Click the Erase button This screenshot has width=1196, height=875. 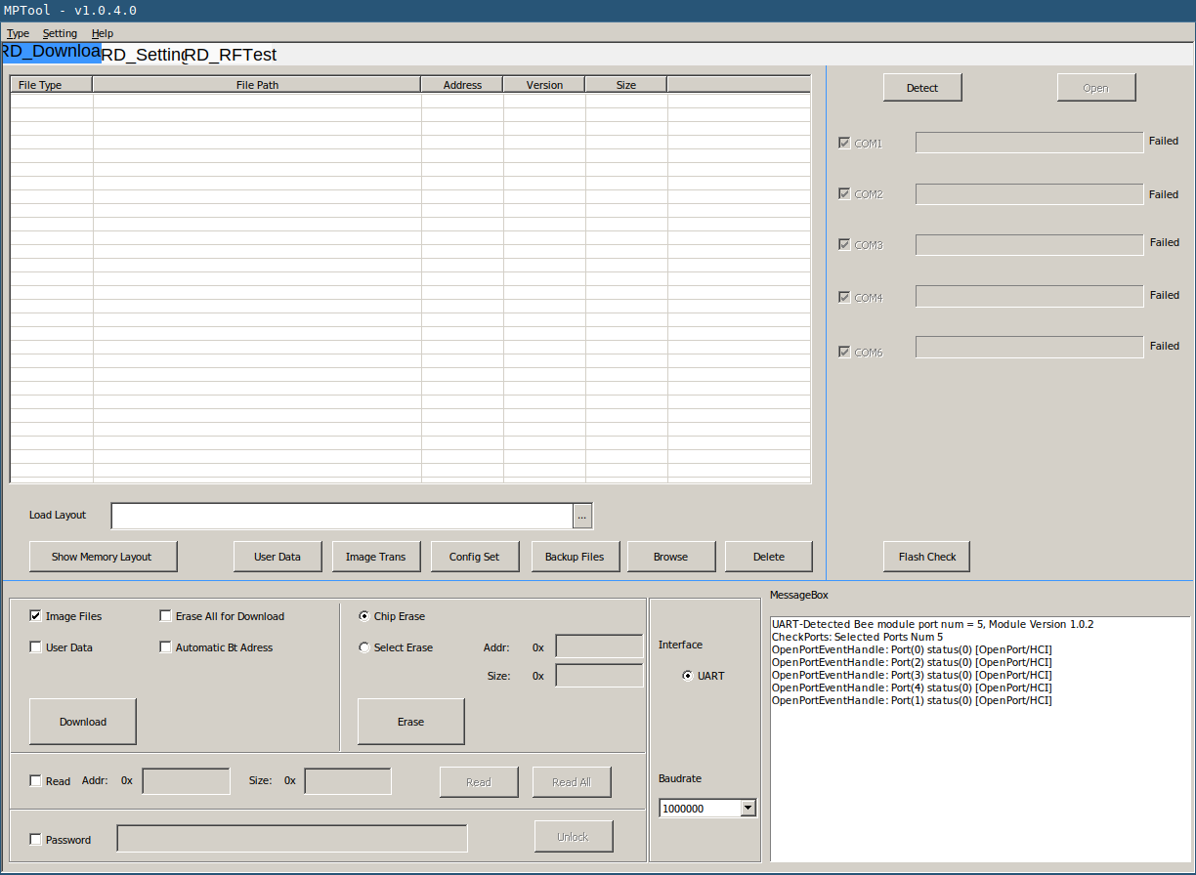[411, 722]
